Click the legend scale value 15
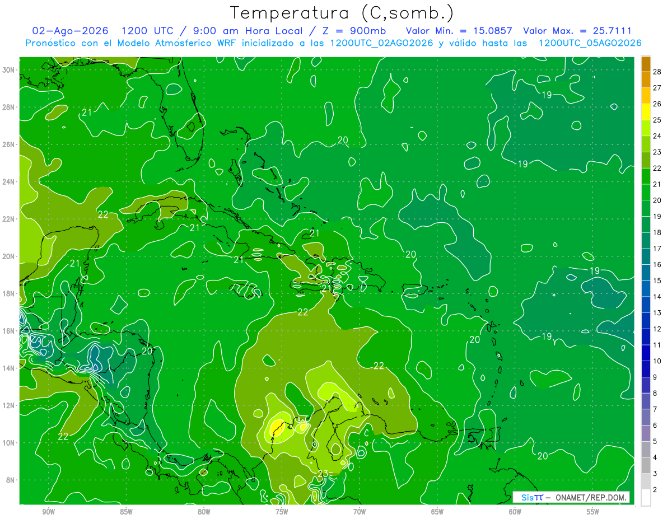672x519 pixels. pos(657,281)
